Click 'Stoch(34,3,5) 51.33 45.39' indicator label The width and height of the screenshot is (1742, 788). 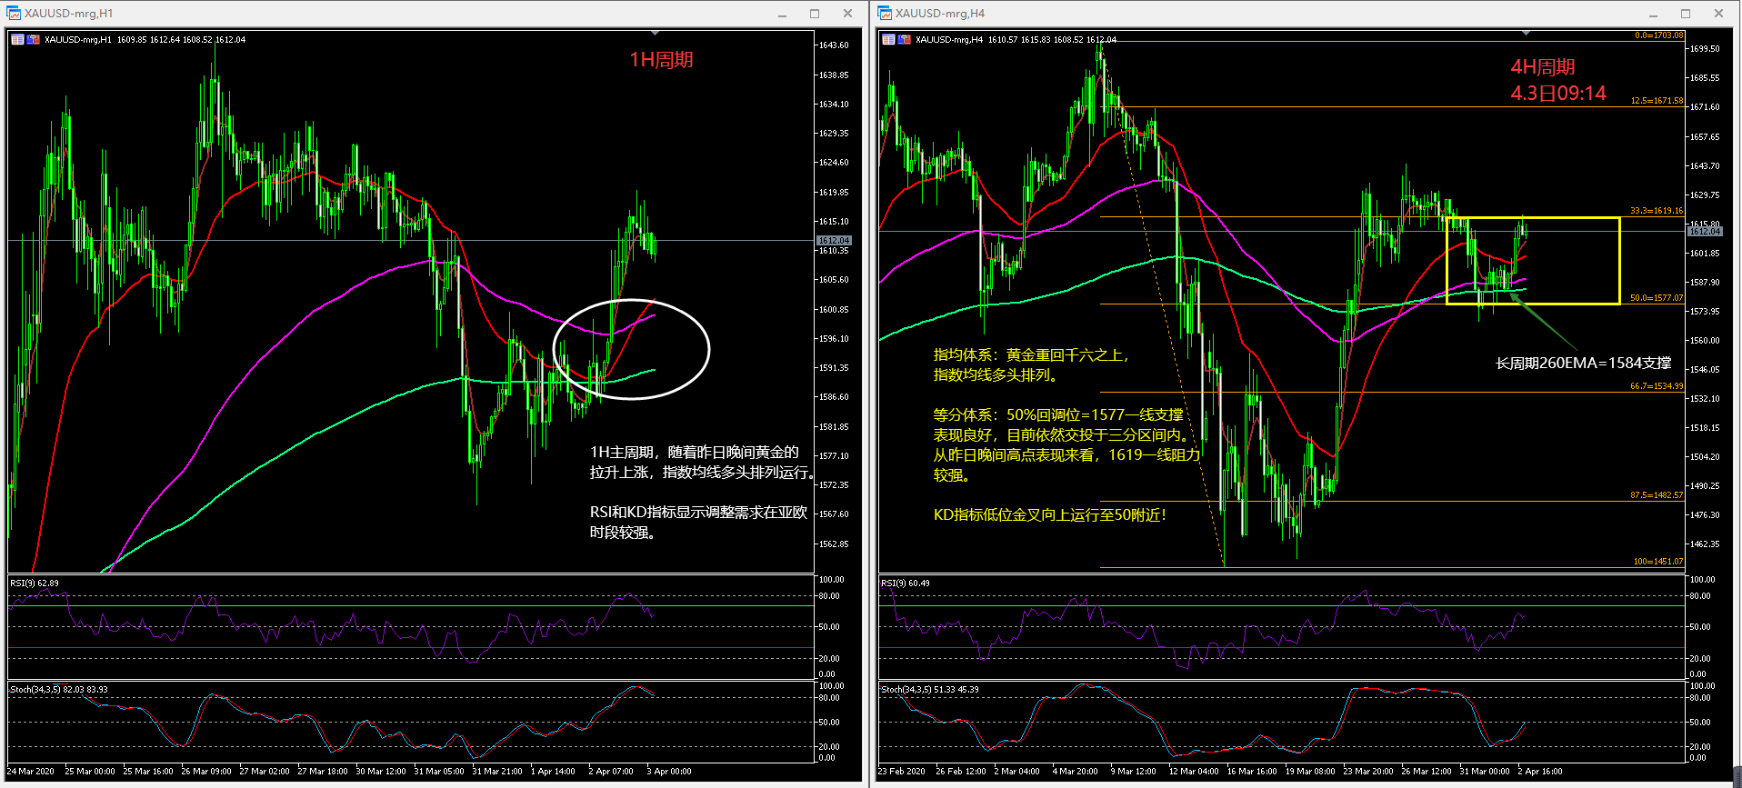click(930, 689)
